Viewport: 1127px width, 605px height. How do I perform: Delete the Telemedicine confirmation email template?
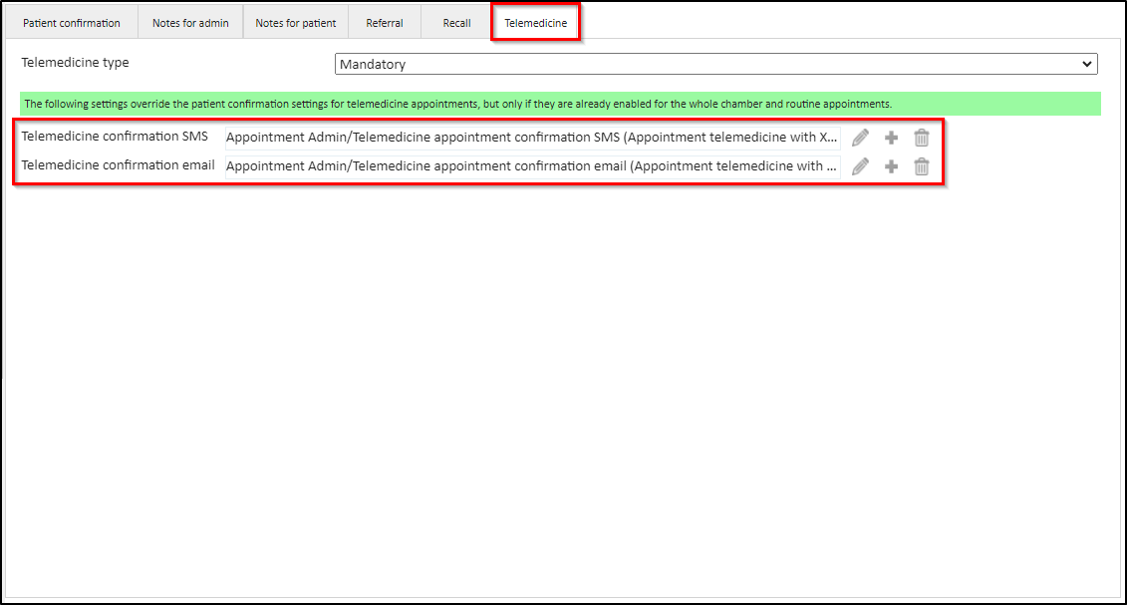(x=922, y=166)
